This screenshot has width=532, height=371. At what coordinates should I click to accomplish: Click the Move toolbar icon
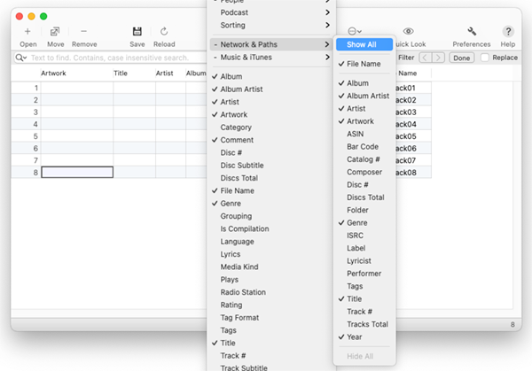tap(55, 32)
